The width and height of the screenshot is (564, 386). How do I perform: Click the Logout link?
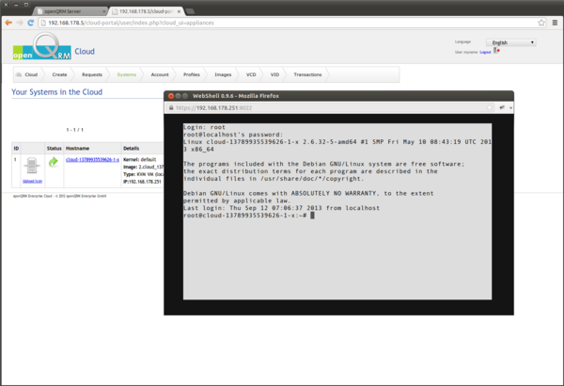[x=485, y=53]
